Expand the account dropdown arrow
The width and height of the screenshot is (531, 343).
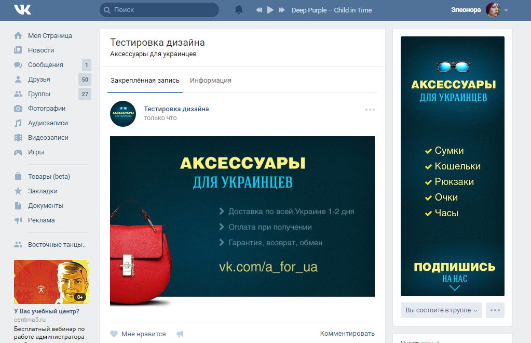pyautogui.click(x=506, y=10)
